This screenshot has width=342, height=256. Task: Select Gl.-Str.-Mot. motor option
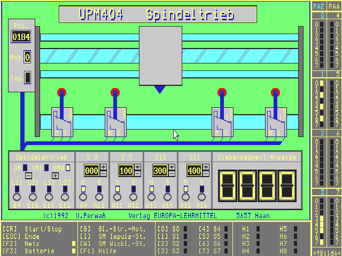tap(112, 229)
